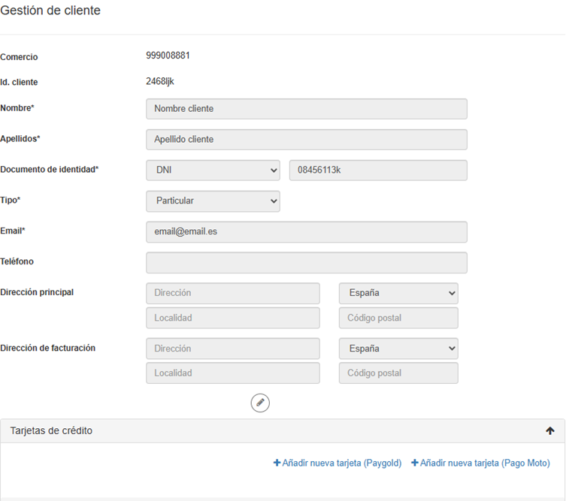Open the DNI document type dropdown
This screenshot has height=501, width=566.
[213, 171]
